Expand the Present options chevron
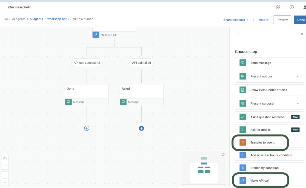 (x=298, y=76)
